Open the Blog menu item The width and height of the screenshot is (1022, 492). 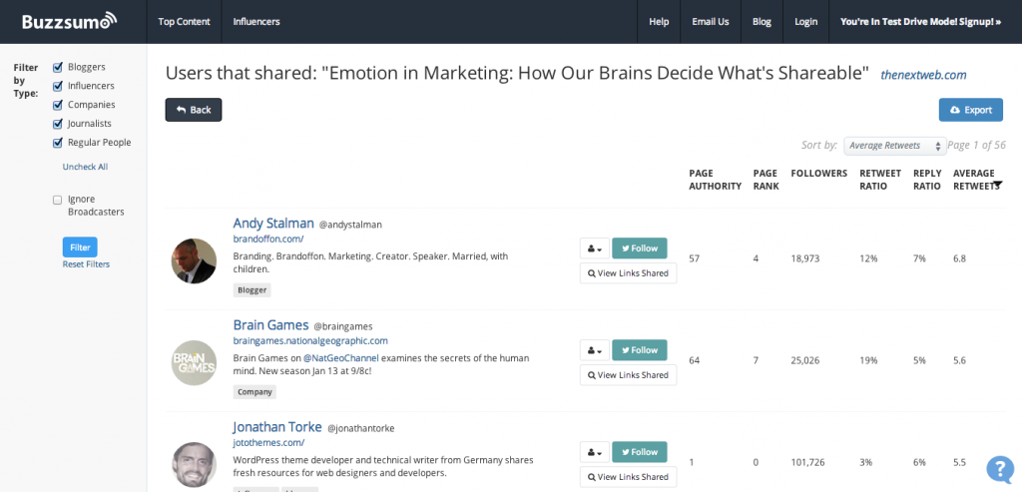pos(762,22)
